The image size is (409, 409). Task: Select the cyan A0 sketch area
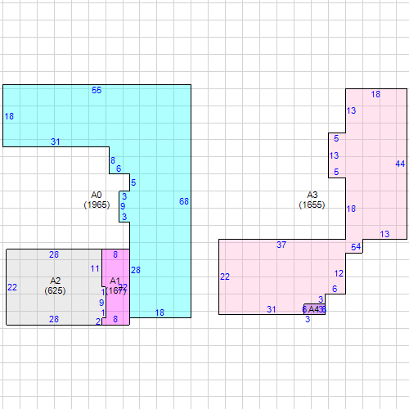(161, 164)
